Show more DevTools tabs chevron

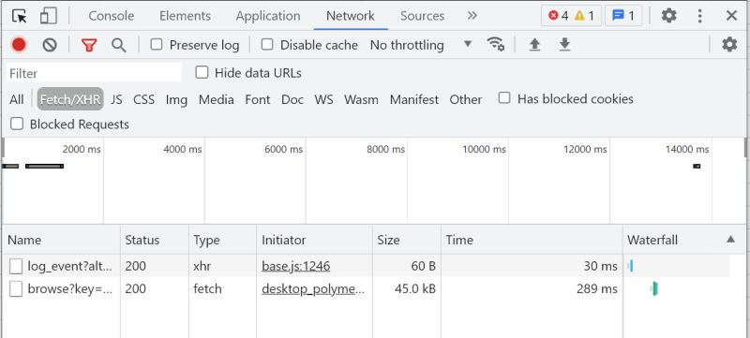[472, 16]
